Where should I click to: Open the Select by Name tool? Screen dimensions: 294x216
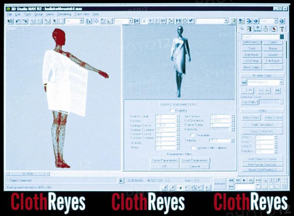tap(89, 21)
